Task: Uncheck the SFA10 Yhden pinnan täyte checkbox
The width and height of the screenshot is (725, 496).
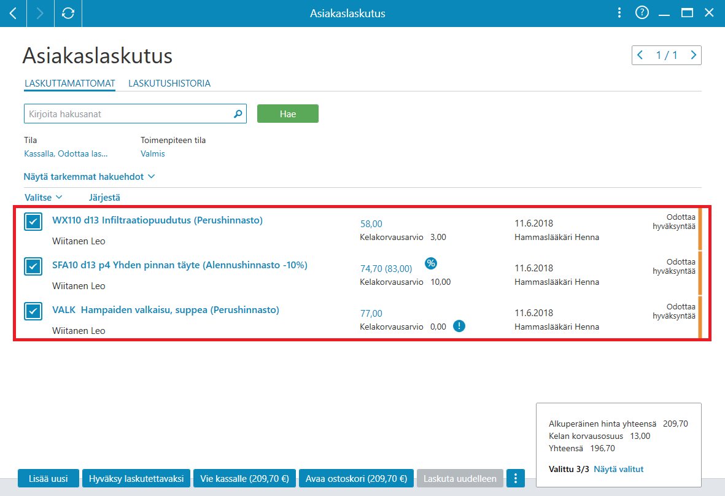Action: tap(33, 266)
